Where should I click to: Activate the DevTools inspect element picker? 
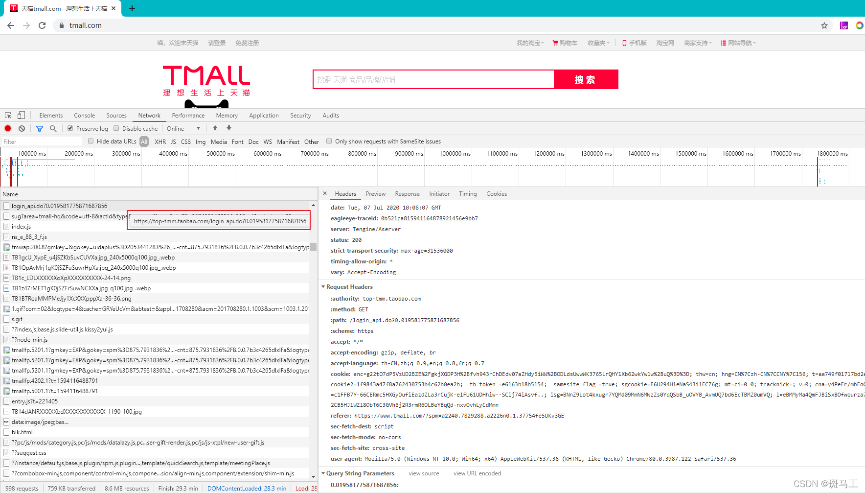point(8,116)
